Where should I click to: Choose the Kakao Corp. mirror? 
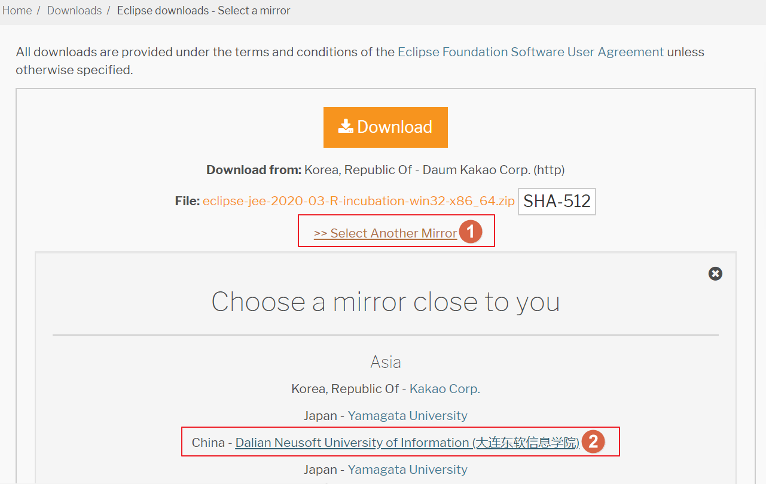click(444, 389)
